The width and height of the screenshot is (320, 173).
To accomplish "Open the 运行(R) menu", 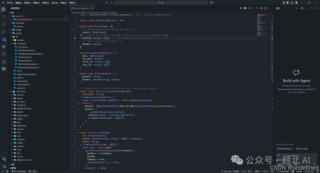I will (55, 3).
